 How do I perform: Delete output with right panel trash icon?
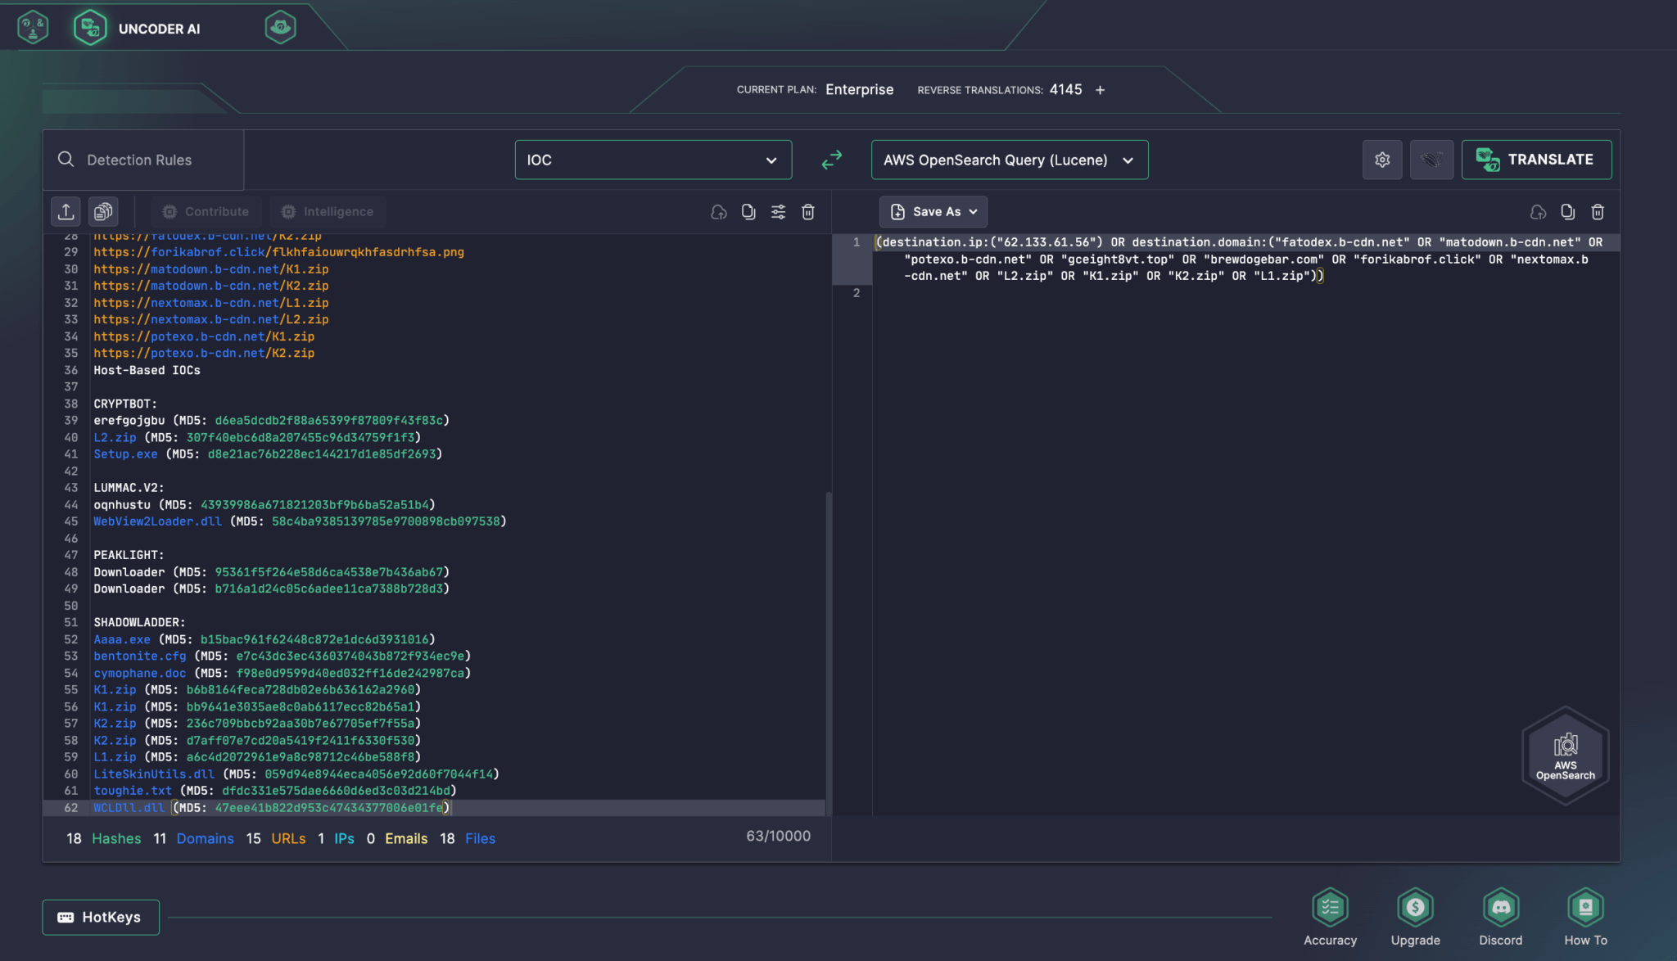click(1597, 212)
